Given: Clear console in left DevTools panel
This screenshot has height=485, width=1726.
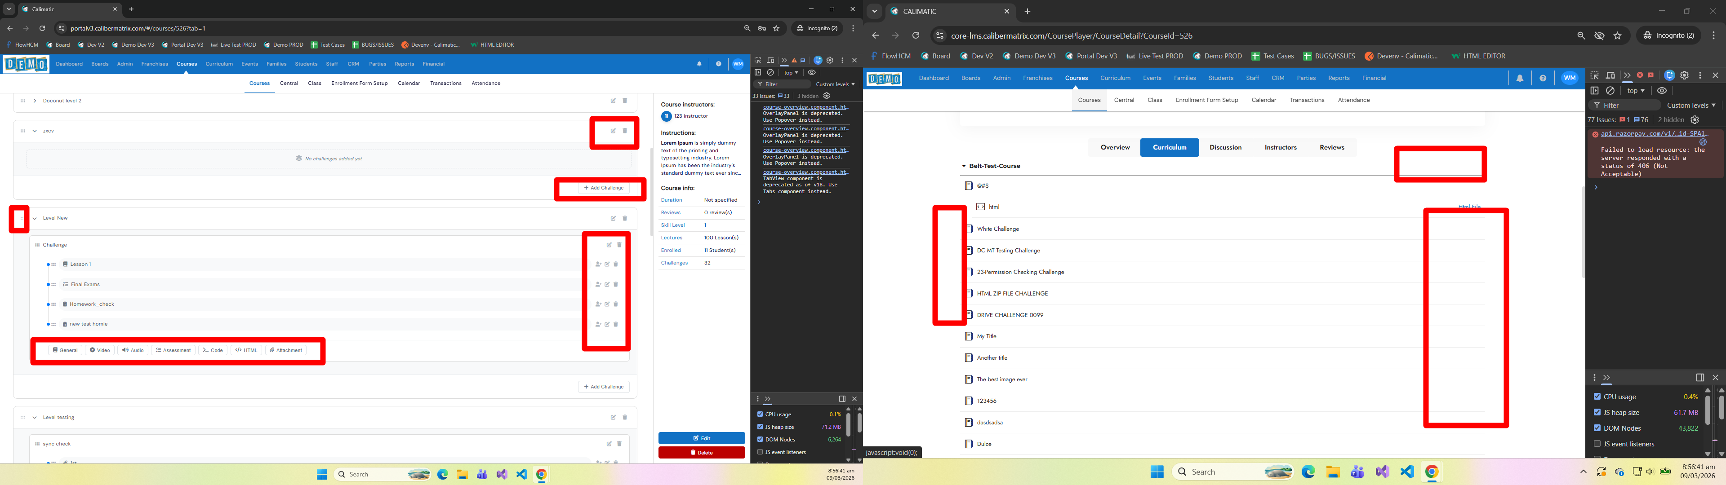Looking at the screenshot, I should (x=770, y=72).
